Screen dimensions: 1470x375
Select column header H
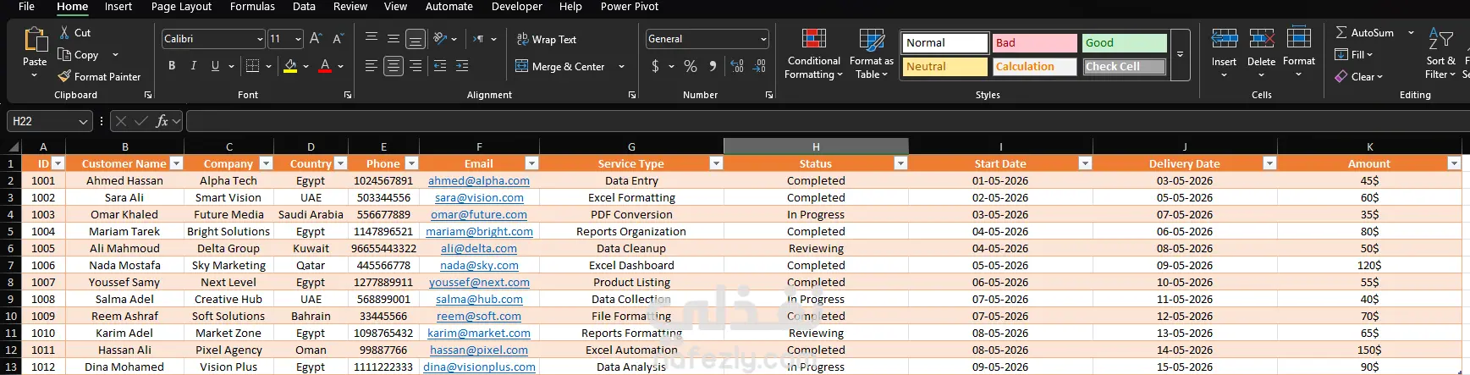(x=816, y=146)
